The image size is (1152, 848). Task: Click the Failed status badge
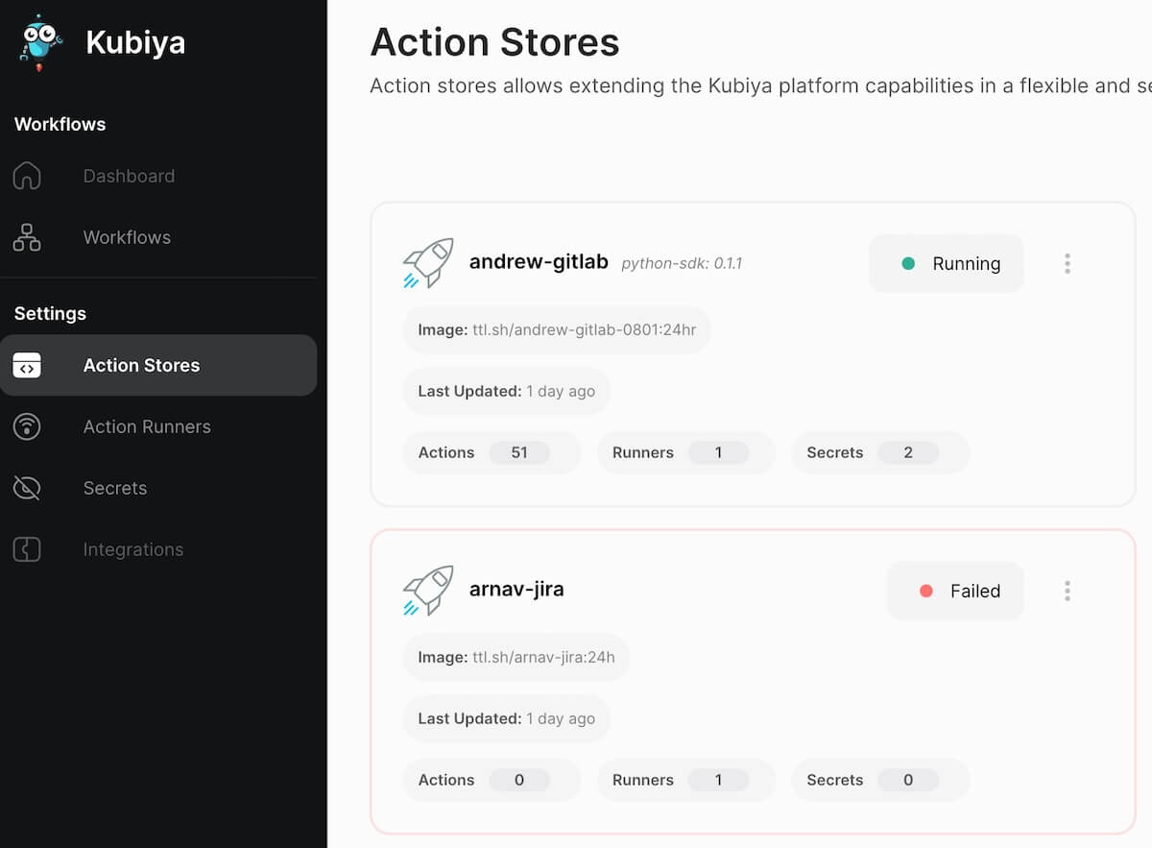[x=955, y=591]
